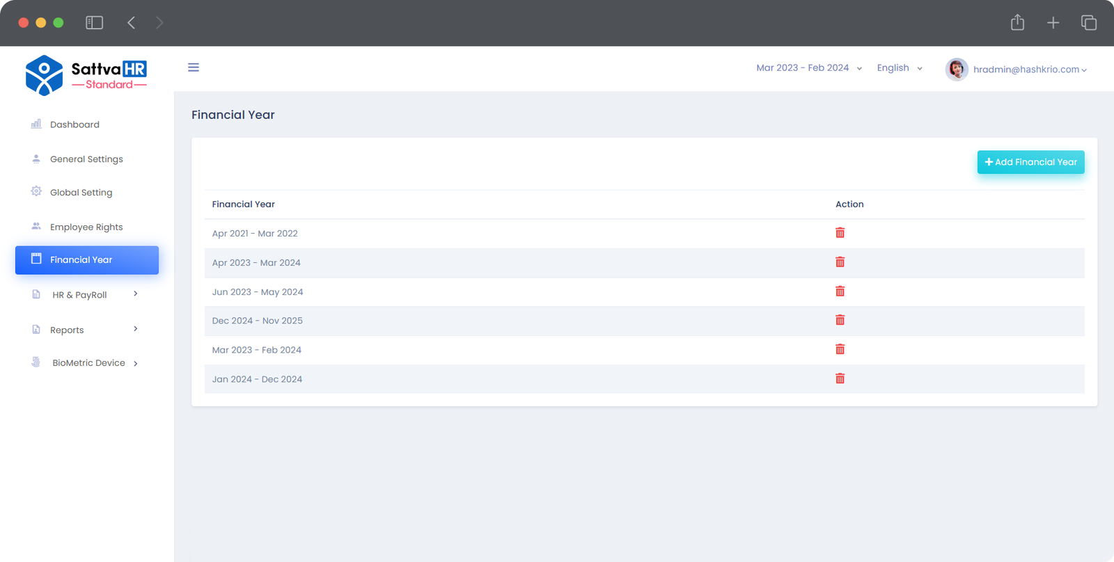Open the English language dropdown
Viewport: 1114px width, 562px height.
click(899, 68)
